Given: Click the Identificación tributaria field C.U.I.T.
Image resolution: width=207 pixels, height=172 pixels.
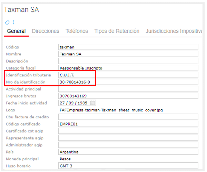Looking at the screenshot, I should pos(128,75).
